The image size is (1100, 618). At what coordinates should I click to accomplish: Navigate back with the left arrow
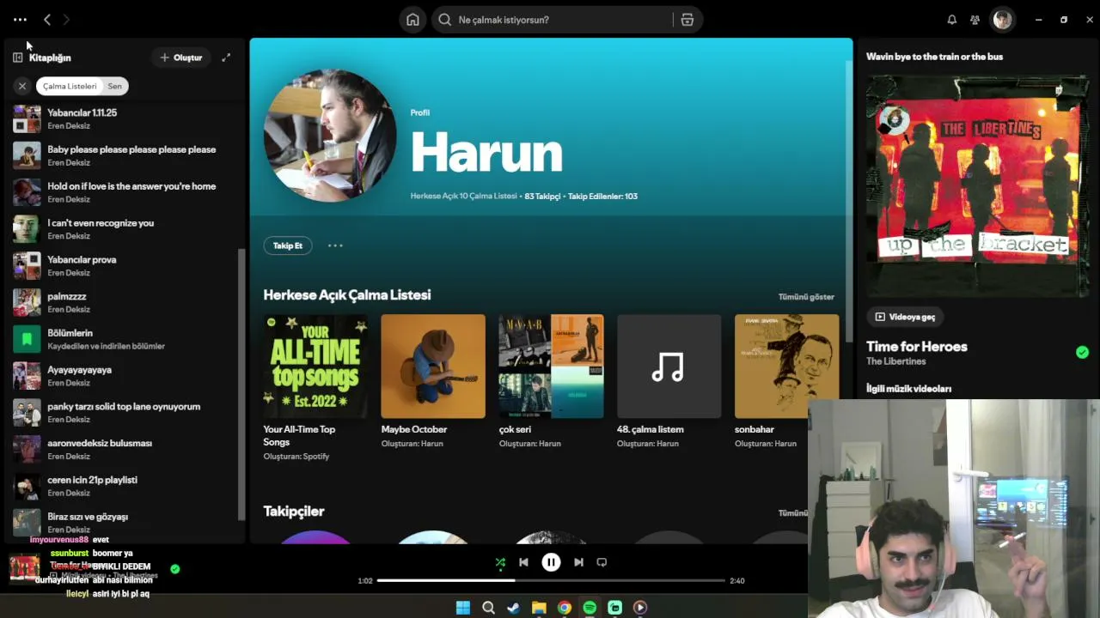[x=47, y=20]
